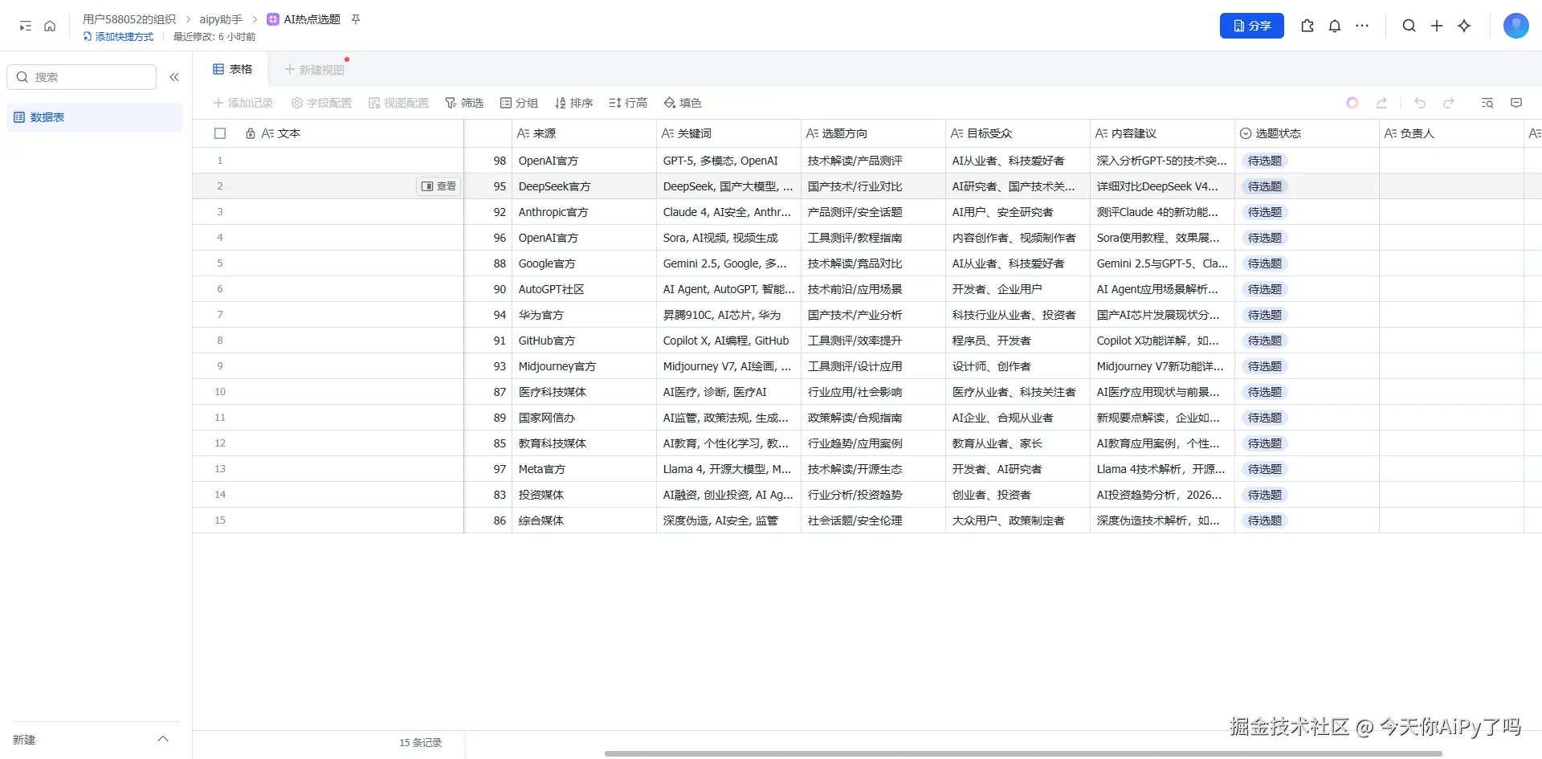Click the 社会话题/安全伦理 direction cell
Viewport: 1542px width, 759px height.
(873, 520)
